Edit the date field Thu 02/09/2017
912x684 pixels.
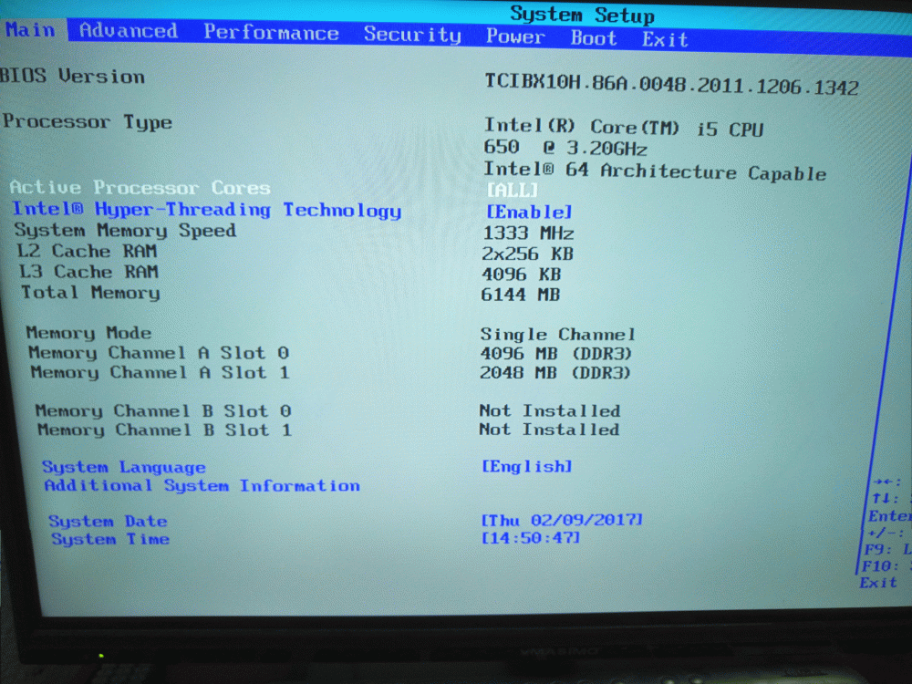pyautogui.click(x=562, y=520)
